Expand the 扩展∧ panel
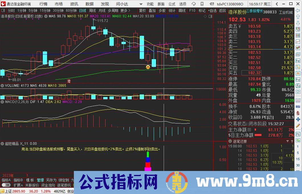This screenshot has width=302, height=194. coord(18,185)
